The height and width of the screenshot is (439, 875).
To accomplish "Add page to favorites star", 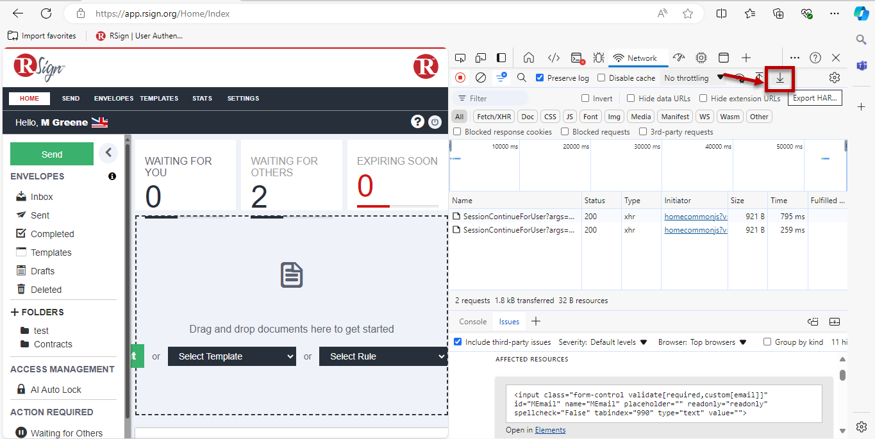I will 688,13.
